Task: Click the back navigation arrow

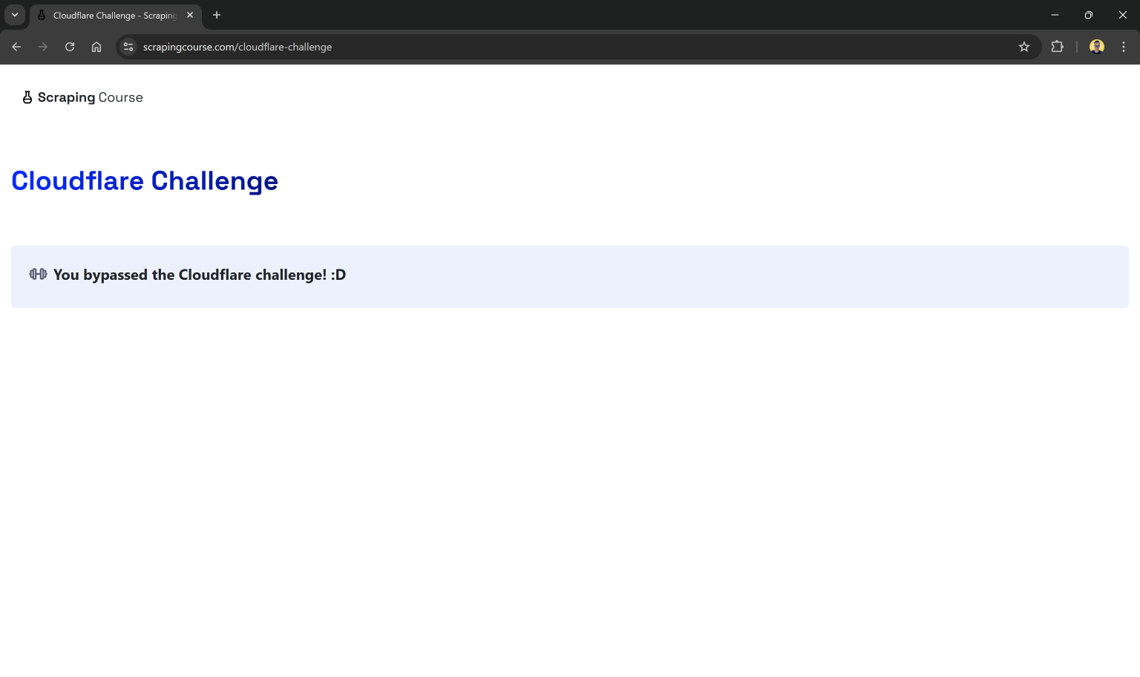Action: coord(16,47)
